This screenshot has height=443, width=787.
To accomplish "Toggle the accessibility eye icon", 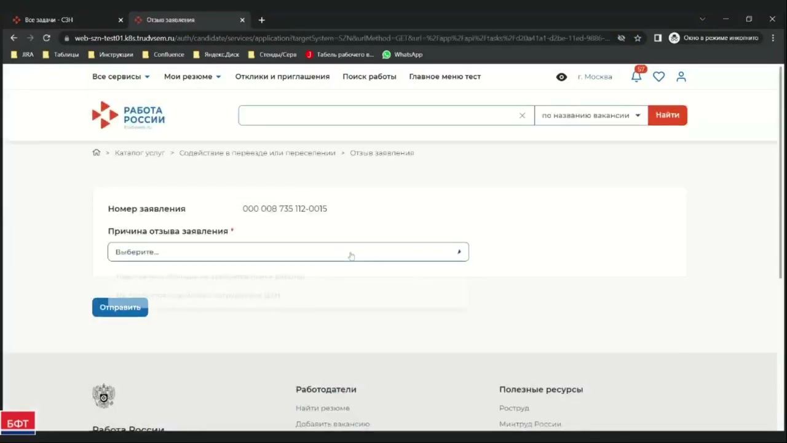I will pyautogui.click(x=561, y=77).
